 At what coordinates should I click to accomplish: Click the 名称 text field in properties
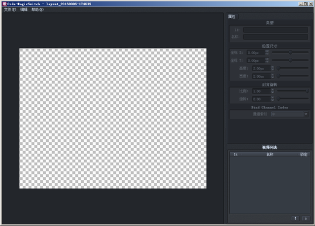[x=275, y=37]
